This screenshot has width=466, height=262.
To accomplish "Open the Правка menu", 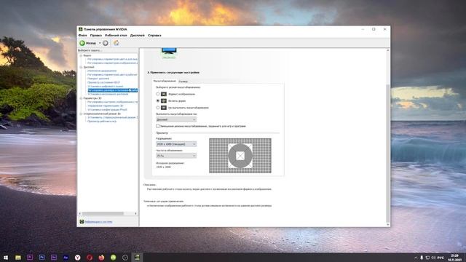I will pos(96,36).
